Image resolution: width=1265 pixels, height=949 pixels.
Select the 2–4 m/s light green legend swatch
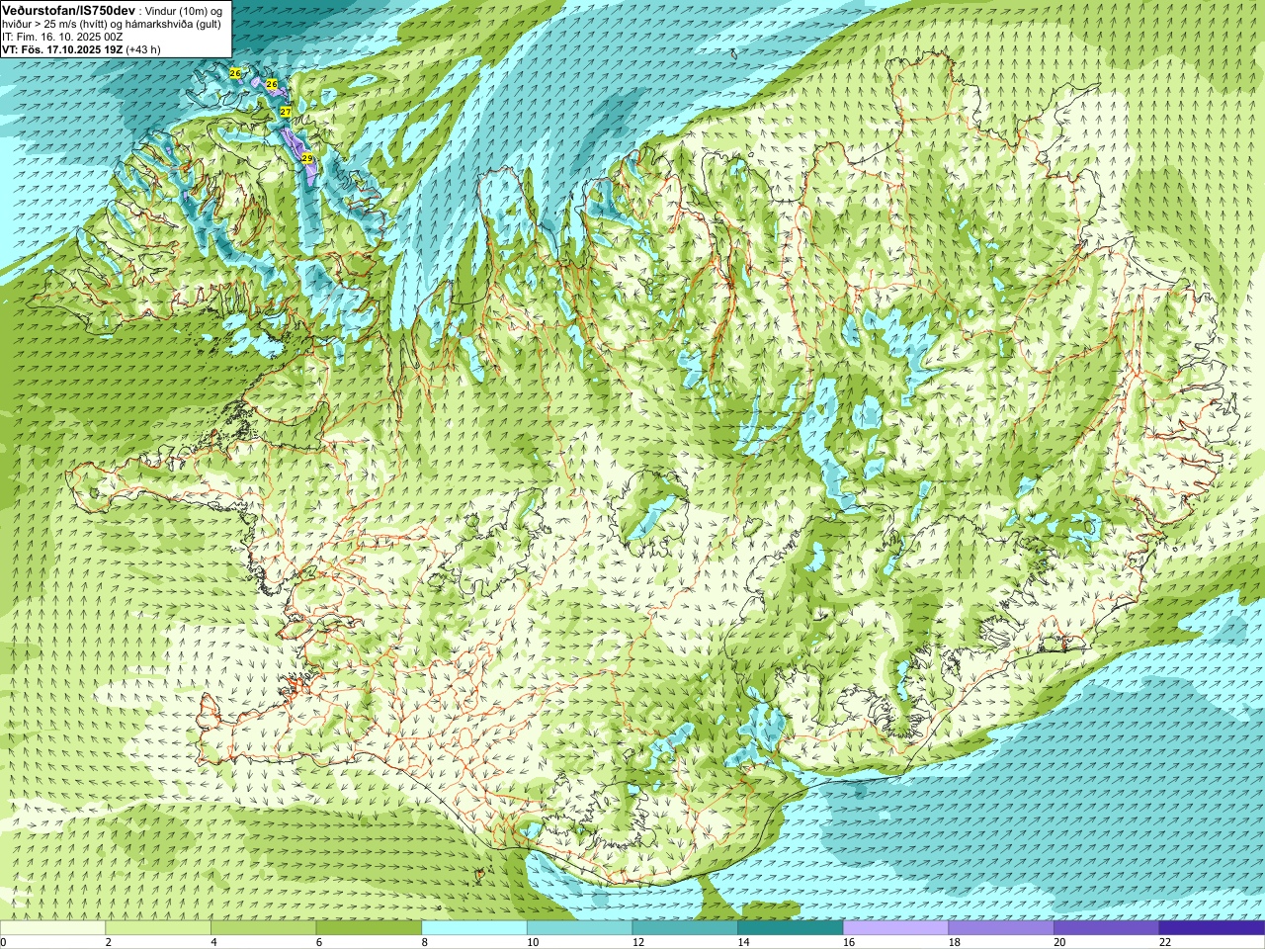pyautogui.click(x=158, y=928)
